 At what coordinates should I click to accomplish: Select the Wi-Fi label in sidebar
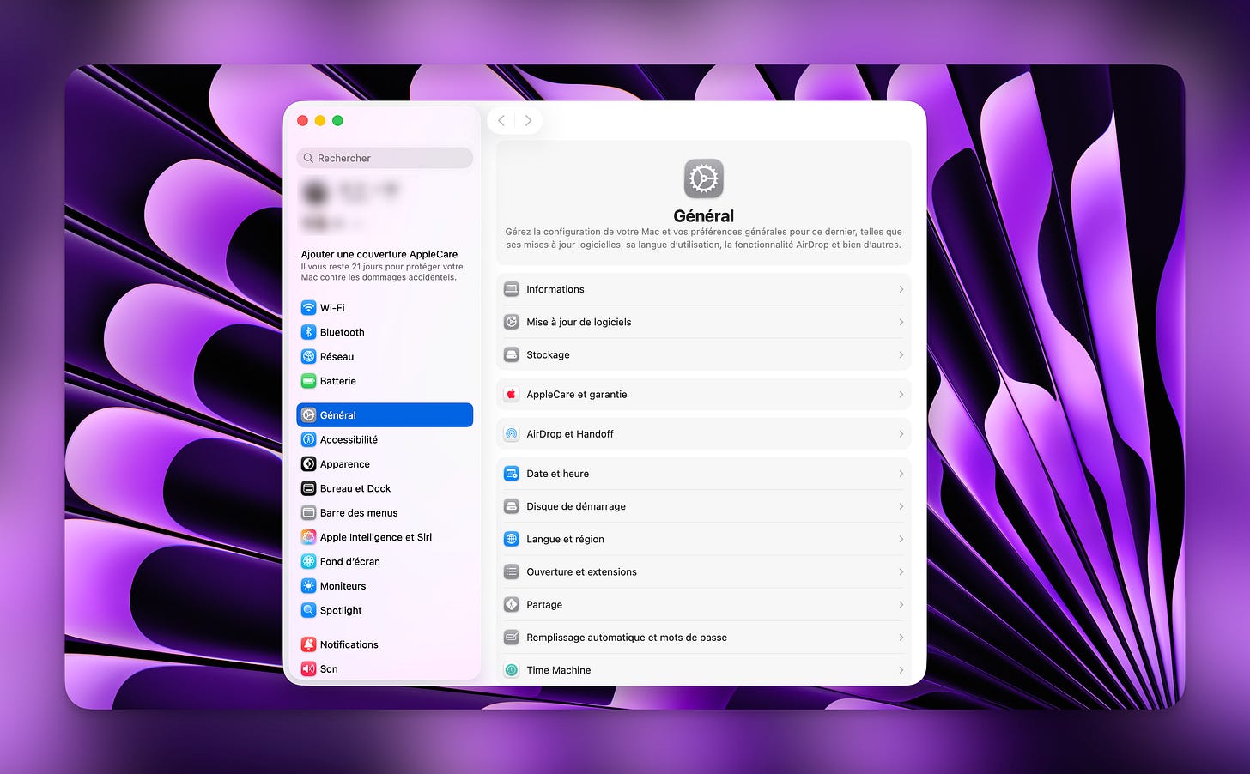[x=332, y=307]
